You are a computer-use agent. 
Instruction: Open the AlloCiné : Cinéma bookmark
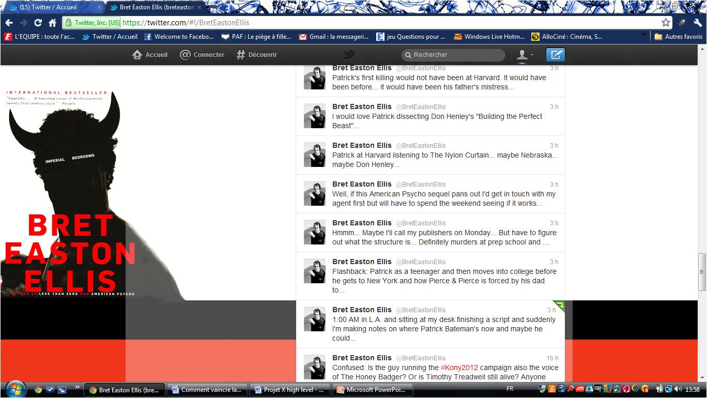567,37
